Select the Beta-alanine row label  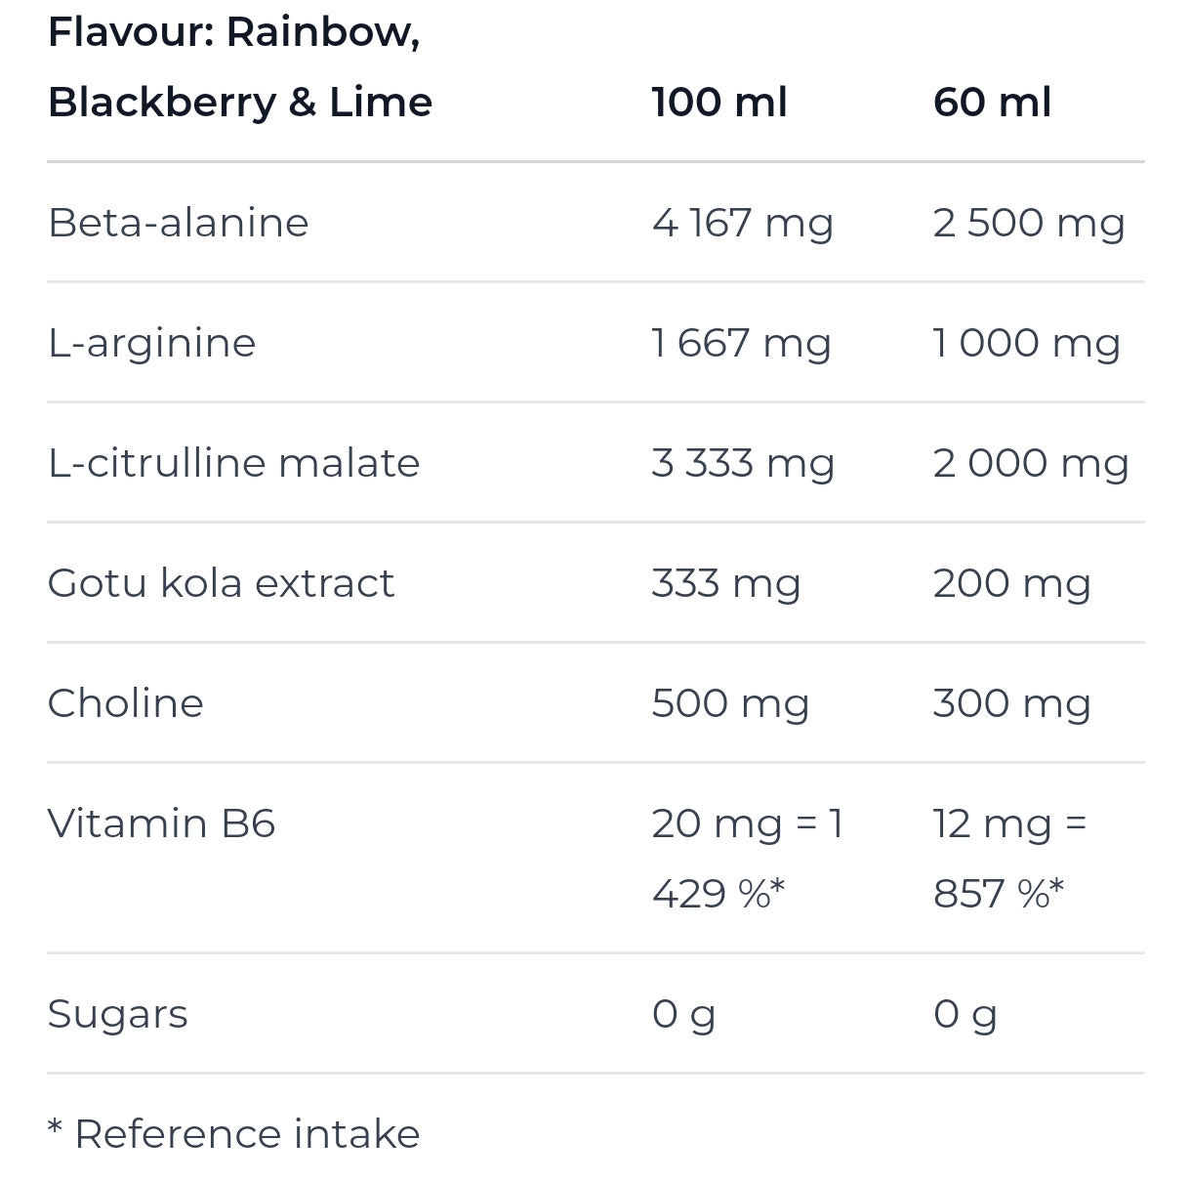[x=179, y=223]
